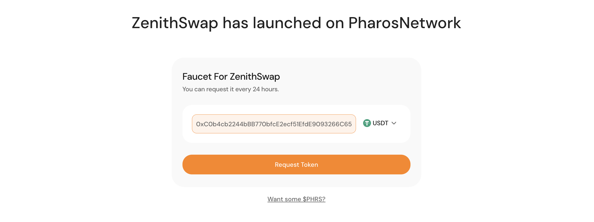This screenshot has width=594, height=222.
Task: Open the "Want some $PHRS?" link
Action: (x=296, y=199)
